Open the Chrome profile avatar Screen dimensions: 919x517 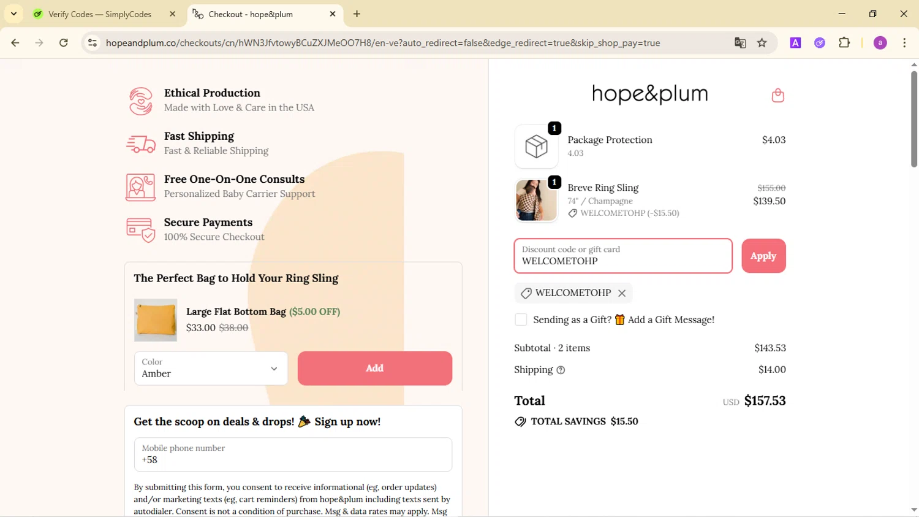point(880,43)
